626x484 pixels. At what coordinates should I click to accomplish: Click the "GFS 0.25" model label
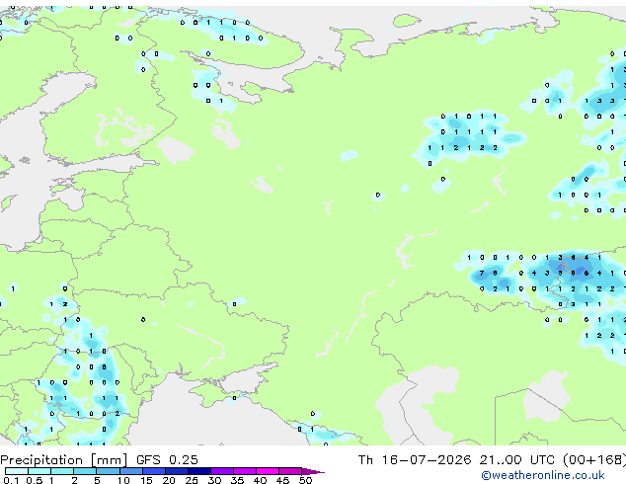[167, 460]
